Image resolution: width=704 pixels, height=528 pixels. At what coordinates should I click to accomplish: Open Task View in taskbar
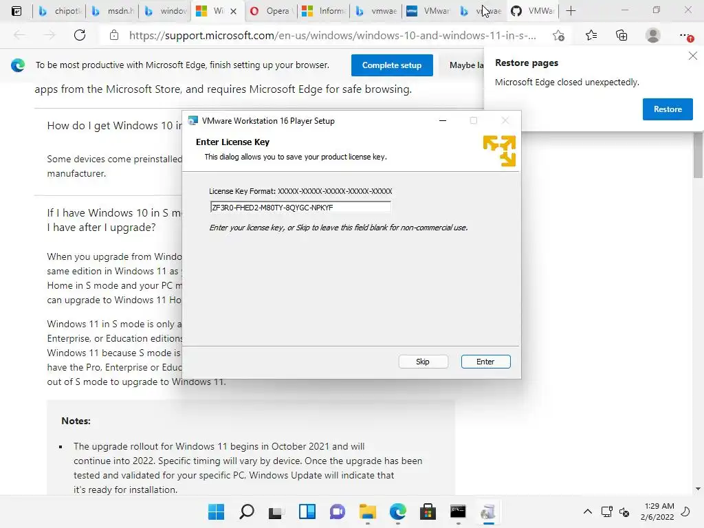276,511
